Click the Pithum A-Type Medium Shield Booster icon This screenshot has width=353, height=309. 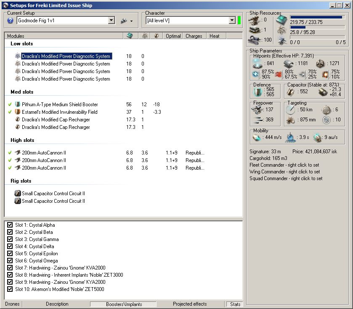click(18, 105)
